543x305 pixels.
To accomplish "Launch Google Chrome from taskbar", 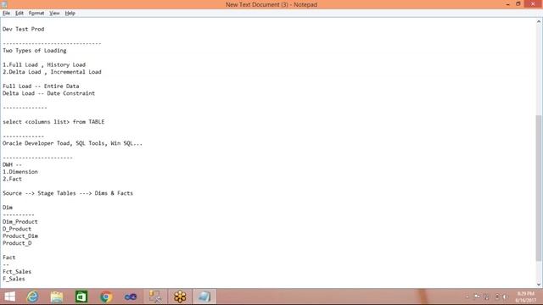I will [x=106, y=297].
